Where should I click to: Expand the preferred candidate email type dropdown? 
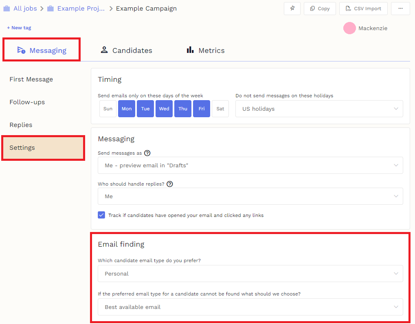pyautogui.click(x=250, y=274)
